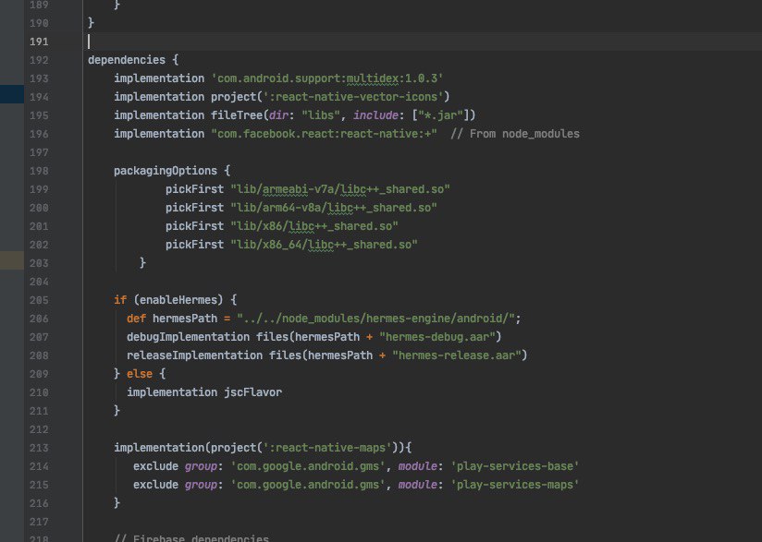The image size is (762, 542).
Task: Click the 'dir' named parameter on line 195
Action: [x=278, y=115]
